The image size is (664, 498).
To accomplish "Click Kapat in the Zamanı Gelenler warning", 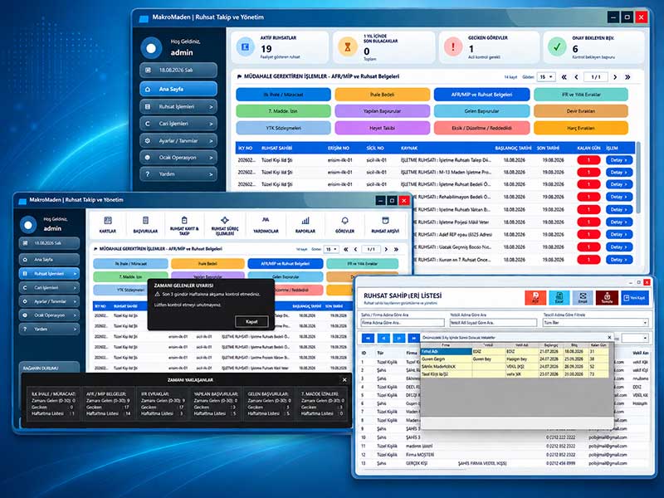I will click(x=251, y=321).
